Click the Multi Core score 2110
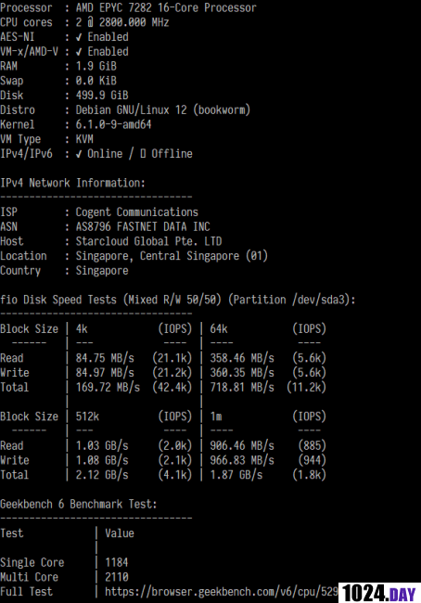 pyautogui.click(x=117, y=577)
